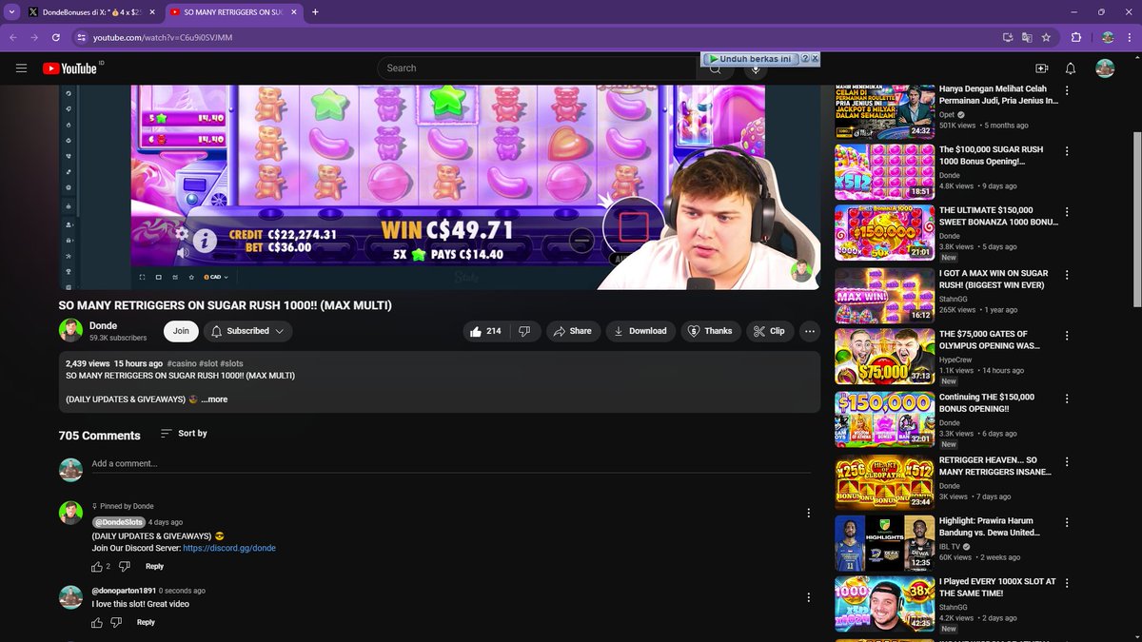
Task: Open @donoparton1891 profile link
Action: tap(124, 591)
